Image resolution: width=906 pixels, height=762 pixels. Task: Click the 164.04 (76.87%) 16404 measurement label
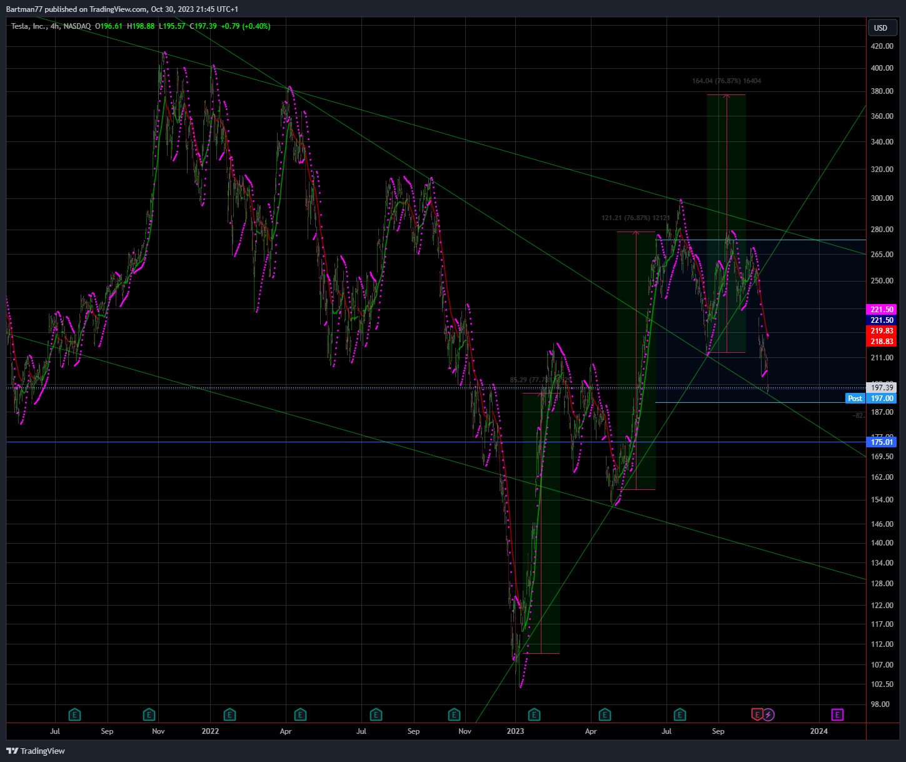[727, 81]
